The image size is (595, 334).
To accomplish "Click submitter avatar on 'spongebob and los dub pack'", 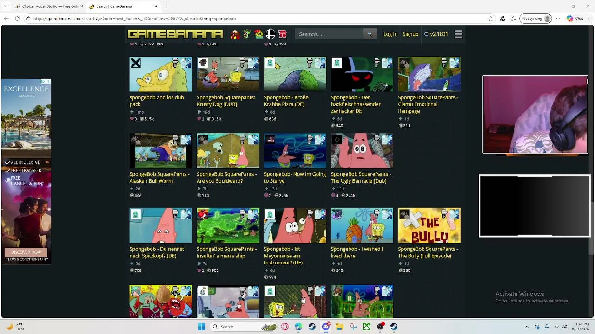I will coord(135,63).
